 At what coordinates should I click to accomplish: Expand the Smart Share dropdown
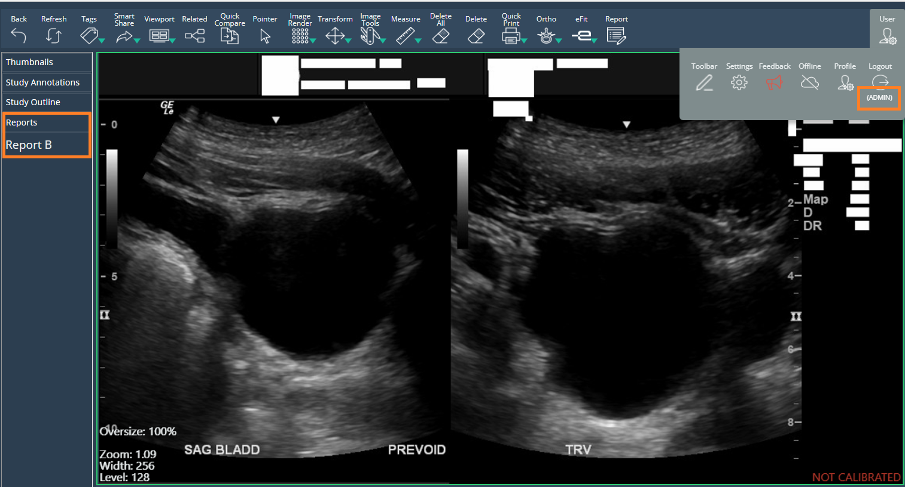137,41
